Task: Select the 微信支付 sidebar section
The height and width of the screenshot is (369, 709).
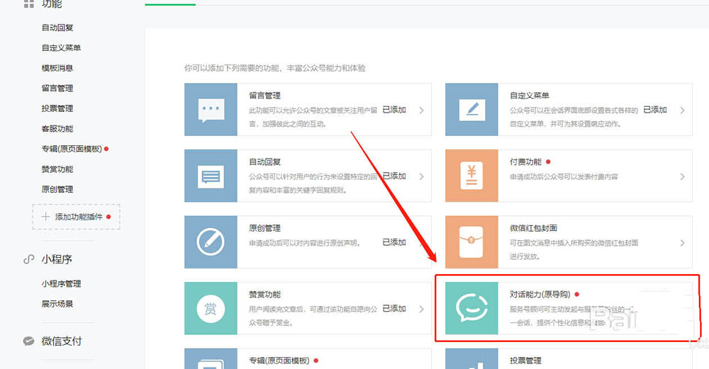Action: (x=62, y=341)
